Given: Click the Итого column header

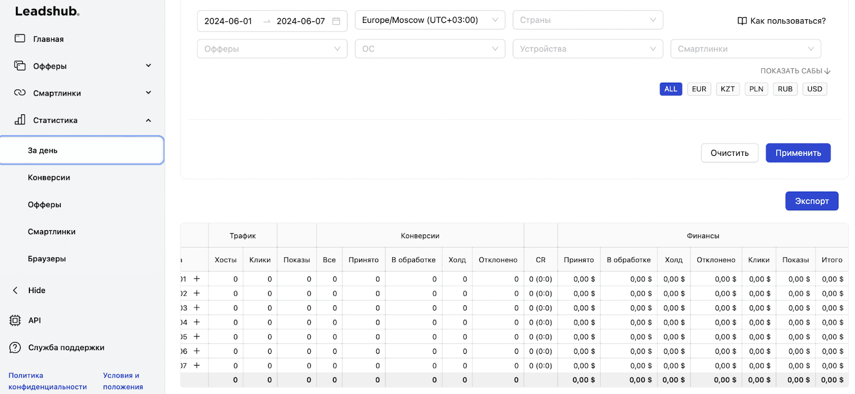Looking at the screenshot, I should (x=832, y=259).
